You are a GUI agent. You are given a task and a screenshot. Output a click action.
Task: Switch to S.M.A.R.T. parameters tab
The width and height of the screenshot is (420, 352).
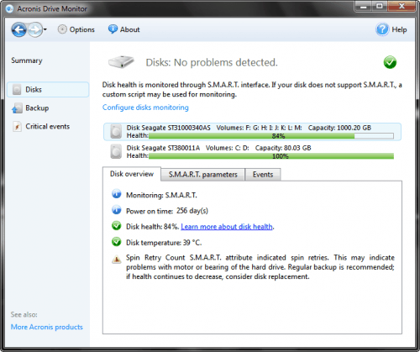203,175
